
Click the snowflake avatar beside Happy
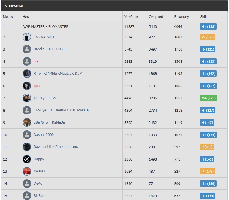pyautogui.click(x=27, y=159)
